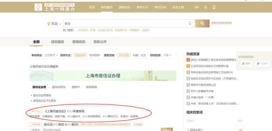Click the 满意 thumbs-up button
This screenshot has width=272, height=131.
click(x=245, y=63)
